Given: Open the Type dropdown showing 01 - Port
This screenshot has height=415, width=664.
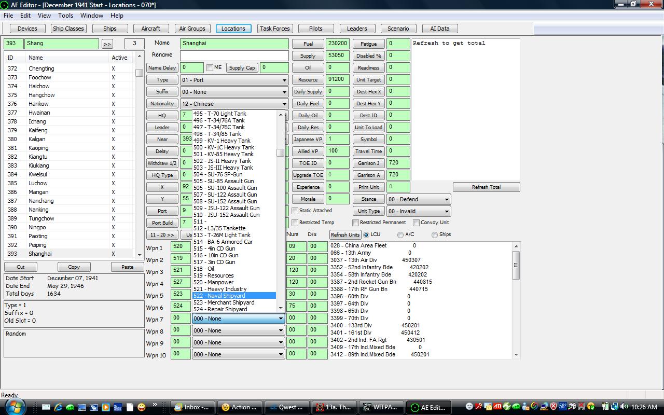Looking at the screenshot, I should [x=234, y=80].
